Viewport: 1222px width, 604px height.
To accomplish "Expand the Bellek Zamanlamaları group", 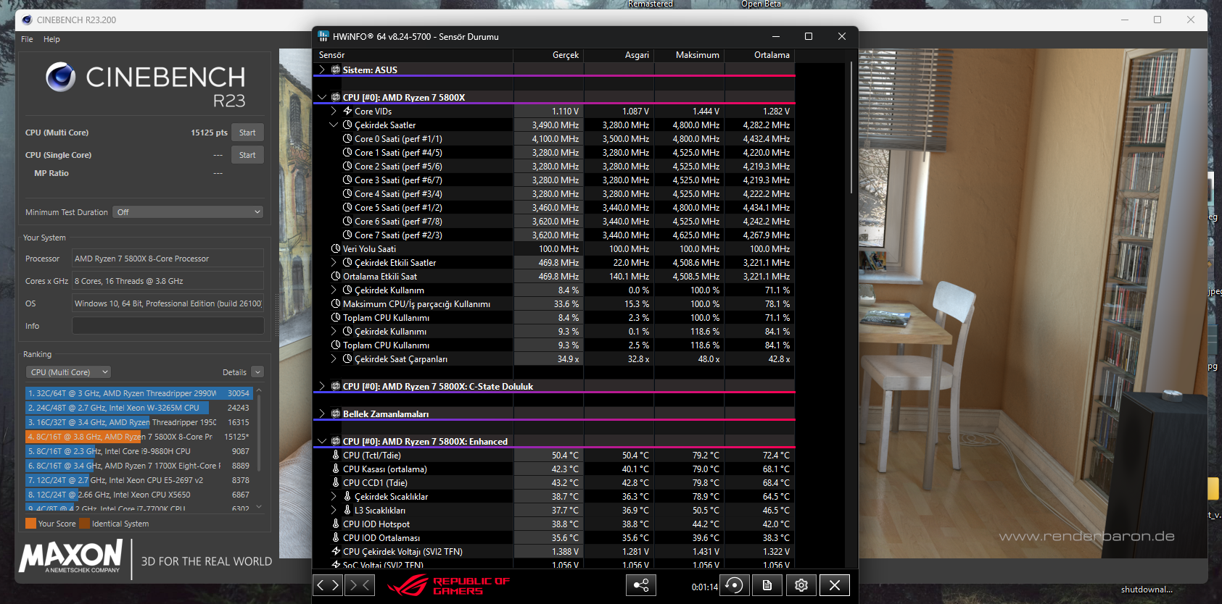I will pyautogui.click(x=322, y=414).
